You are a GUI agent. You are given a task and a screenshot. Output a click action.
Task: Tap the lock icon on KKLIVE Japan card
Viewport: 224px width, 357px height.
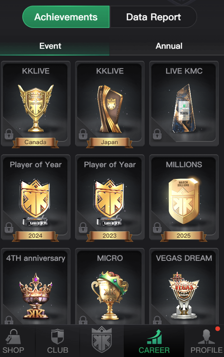click(x=83, y=134)
